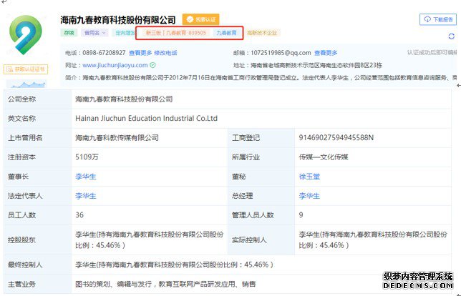Select the management headcount value 9
The width and height of the screenshot is (461, 296).
pos(301,215)
